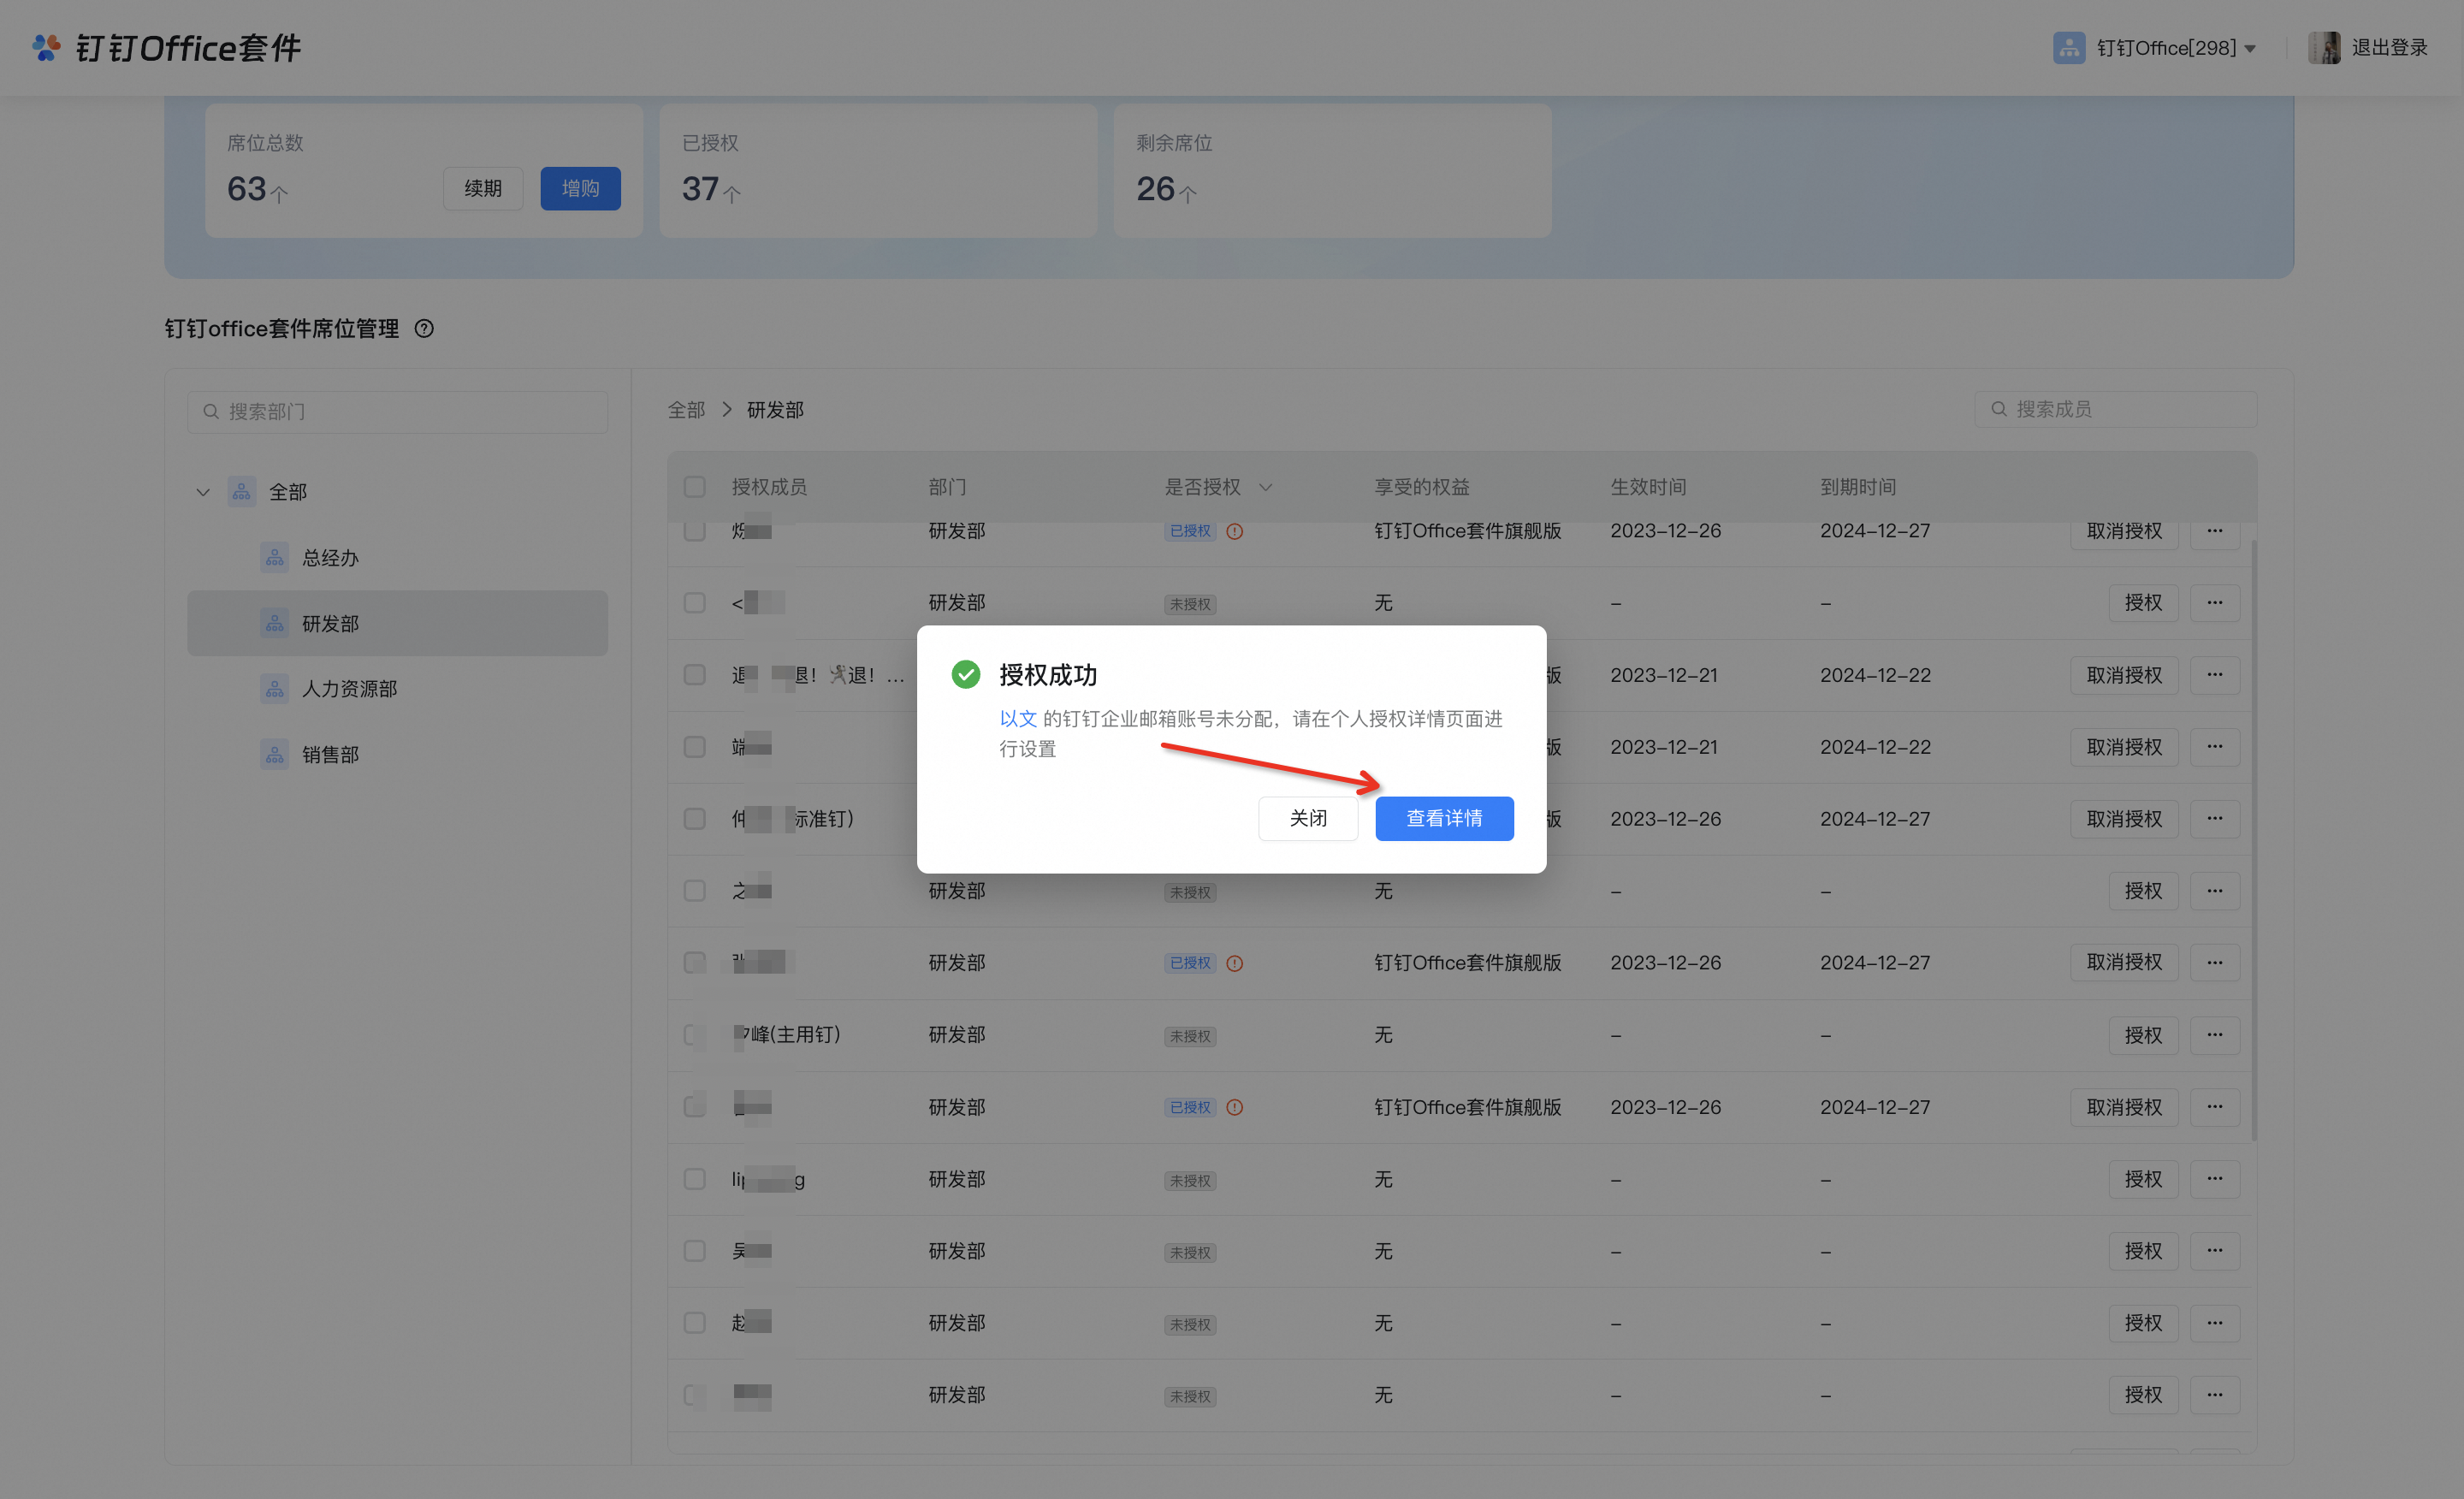
Task: Check the box for the li…g member row
Action: point(694,1179)
